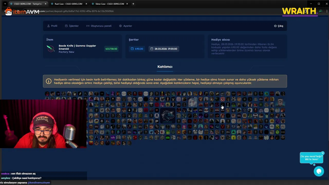Screen dimensions: 329x185
Task: Click the info icon in the notice banner
Action: (x=49, y=81)
